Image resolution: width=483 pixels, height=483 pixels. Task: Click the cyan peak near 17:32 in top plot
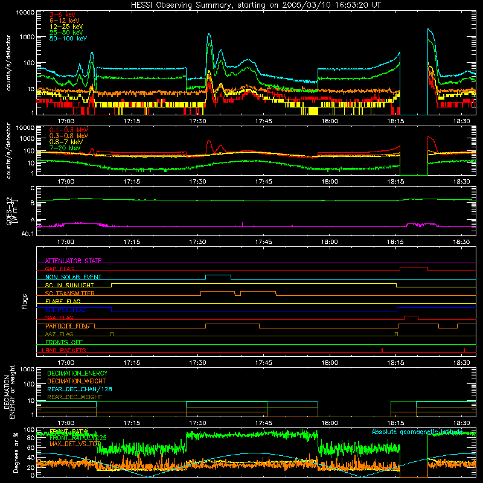(209, 34)
